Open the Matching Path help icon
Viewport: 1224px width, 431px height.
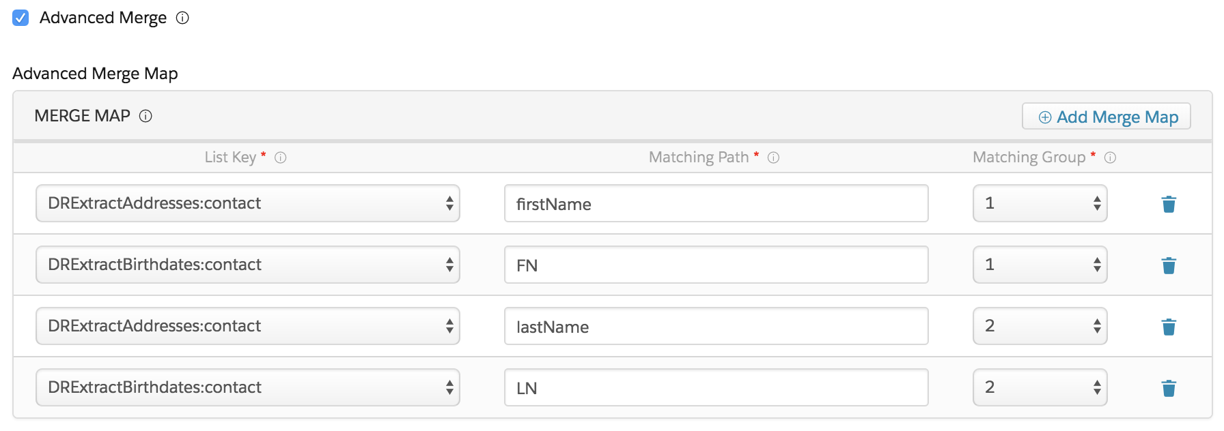coord(773,158)
